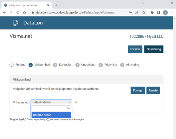Viewport: 176px width, 139px height.
Task: Click company name 10228867 Hyatt LLC
Action: pyautogui.click(x=146, y=36)
